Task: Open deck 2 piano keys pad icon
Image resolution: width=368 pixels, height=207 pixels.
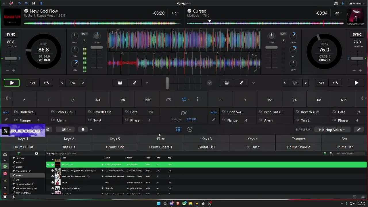Action: point(227,83)
